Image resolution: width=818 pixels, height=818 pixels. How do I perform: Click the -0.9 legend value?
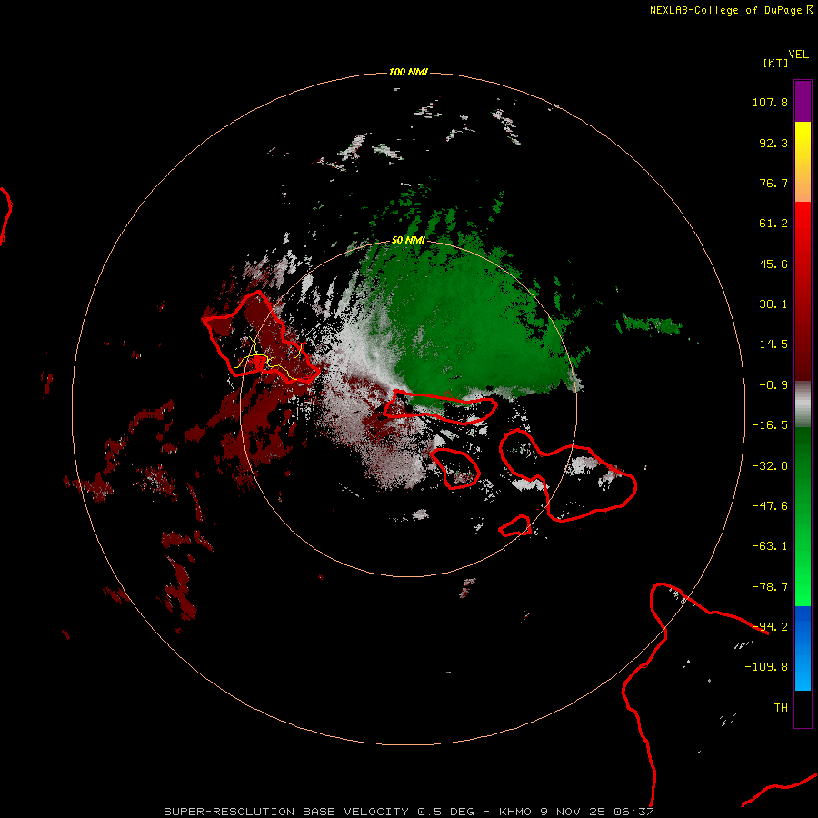[773, 385]
